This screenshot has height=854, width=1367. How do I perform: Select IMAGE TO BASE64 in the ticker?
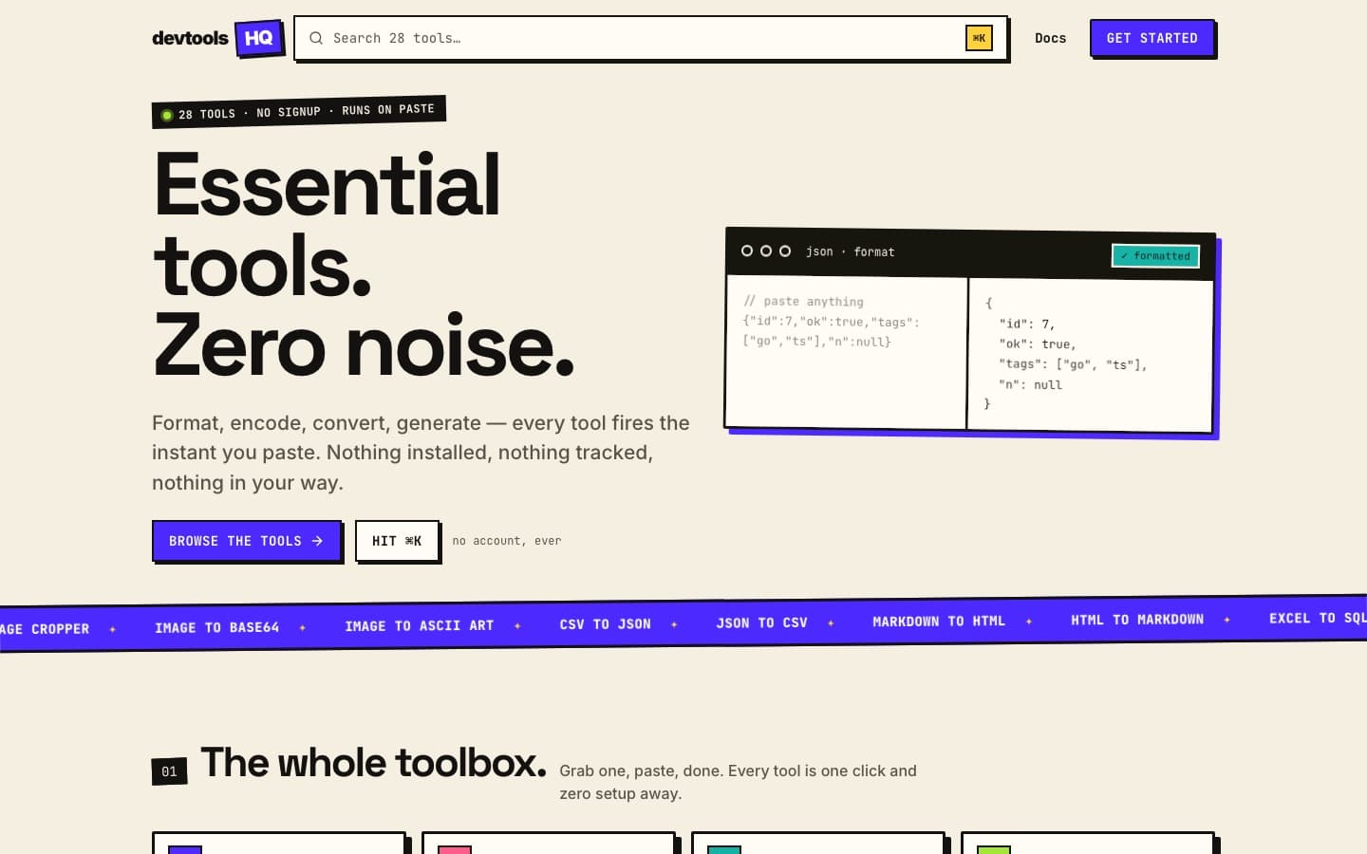(216, 627)
